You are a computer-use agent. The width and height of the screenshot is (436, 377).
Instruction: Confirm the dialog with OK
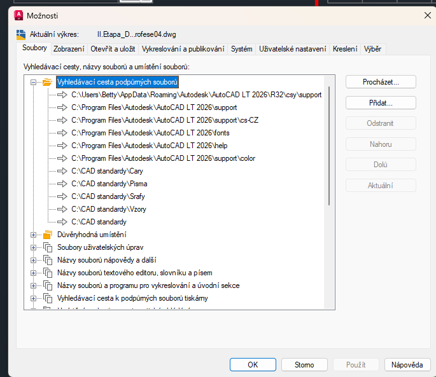click(253, 365)
